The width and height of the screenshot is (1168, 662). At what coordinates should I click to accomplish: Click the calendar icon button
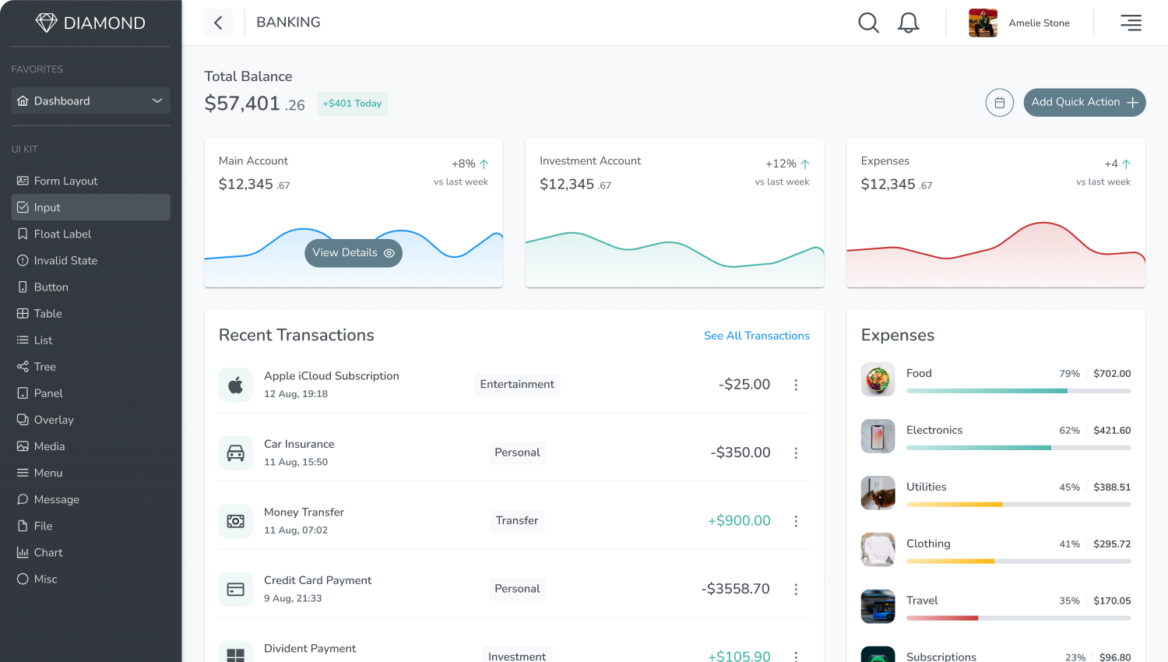(x=999, y=103)
